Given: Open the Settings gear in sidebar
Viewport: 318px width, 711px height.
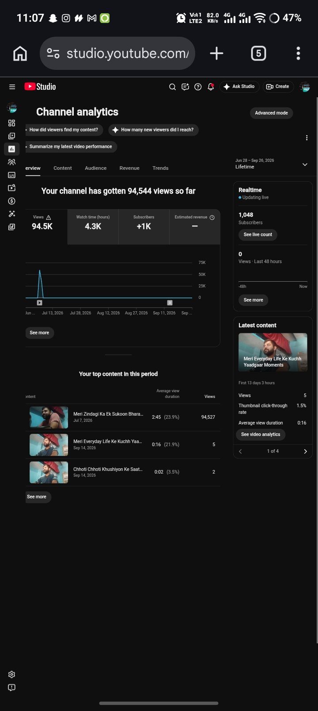Looking at the screenshot, I should coord(12,674).
